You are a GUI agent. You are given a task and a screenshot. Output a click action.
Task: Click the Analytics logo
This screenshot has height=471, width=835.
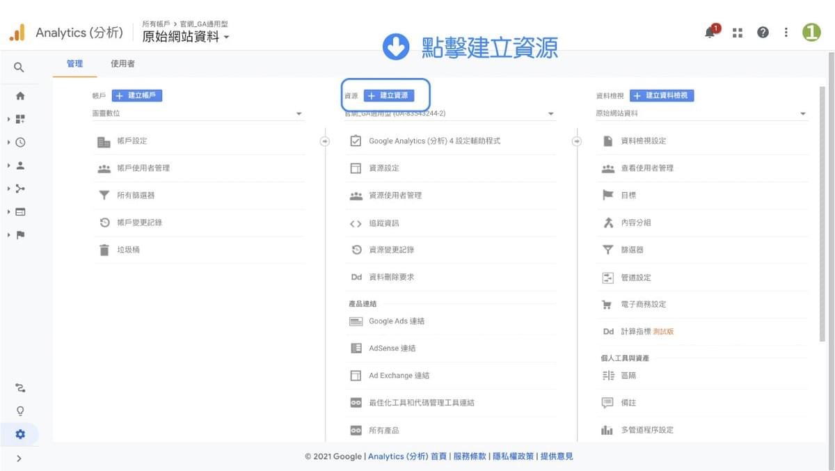click(17, 33)
